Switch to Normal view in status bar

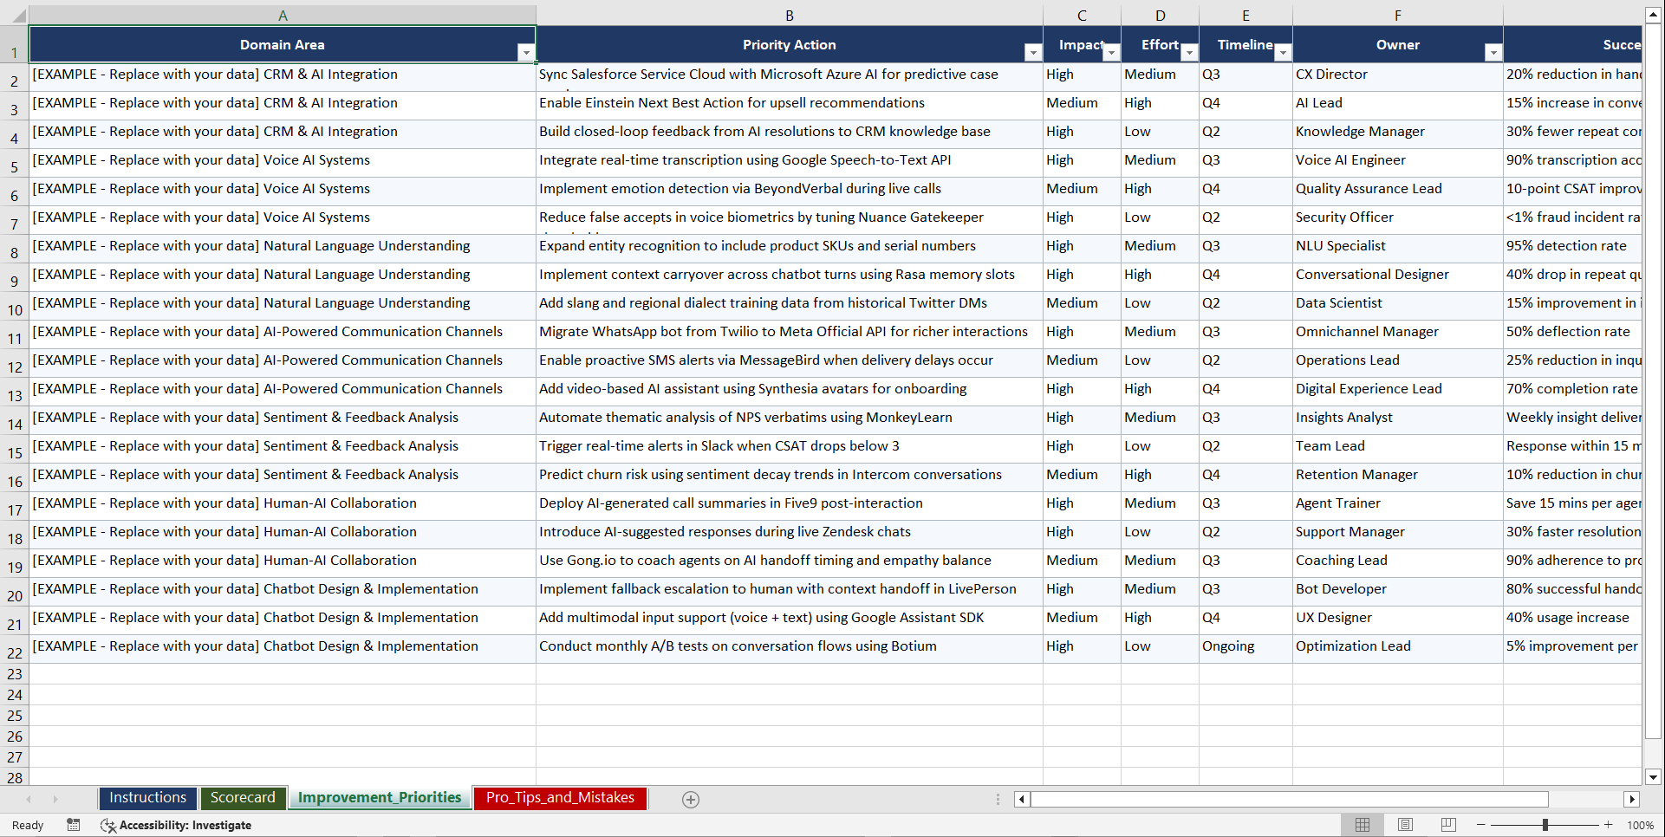(x=1362, y=825)
